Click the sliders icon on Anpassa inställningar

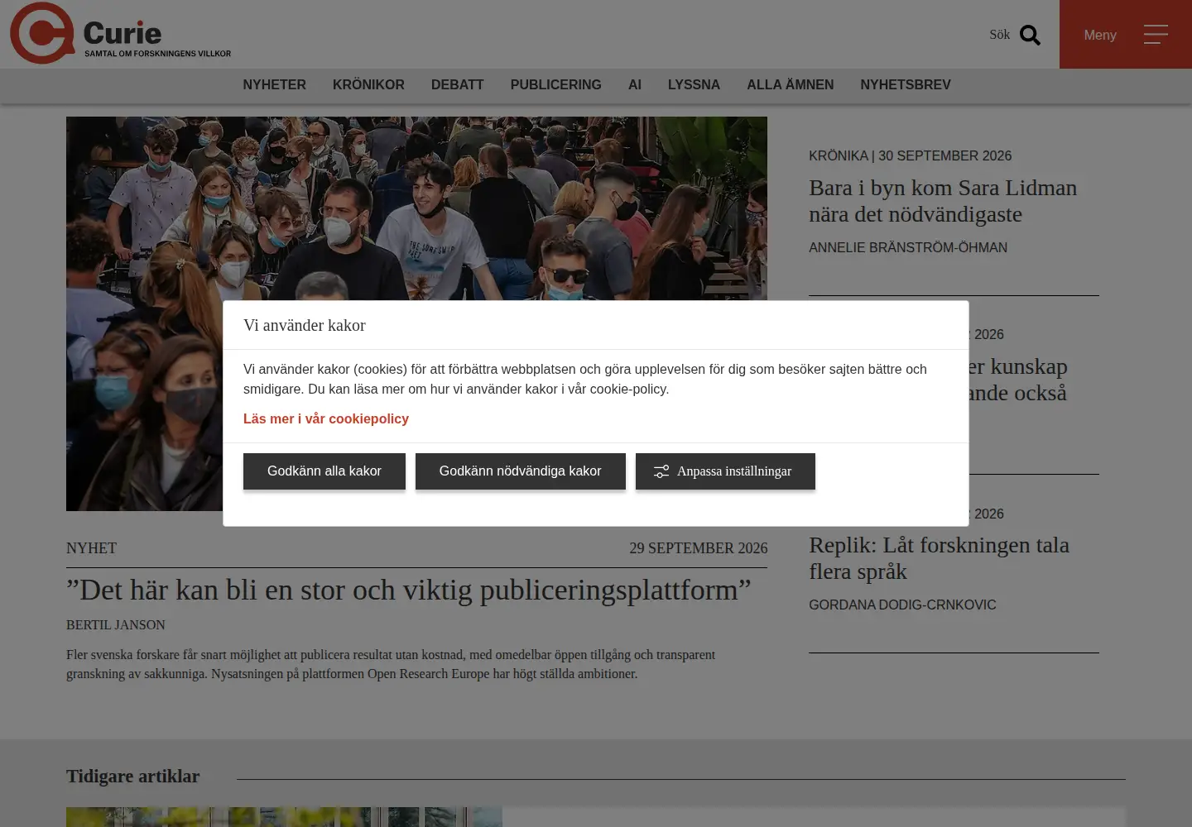661,471
